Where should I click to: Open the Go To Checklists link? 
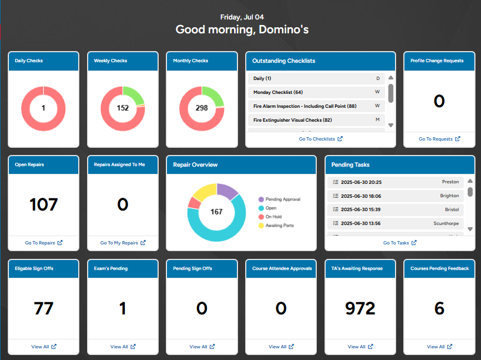[321, 139]
